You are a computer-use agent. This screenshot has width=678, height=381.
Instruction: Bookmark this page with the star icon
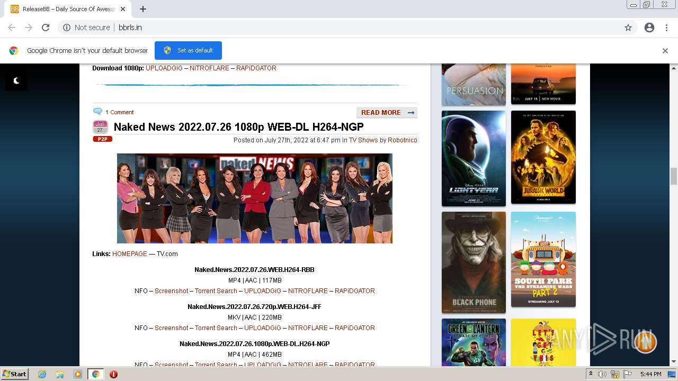point(628,28)
